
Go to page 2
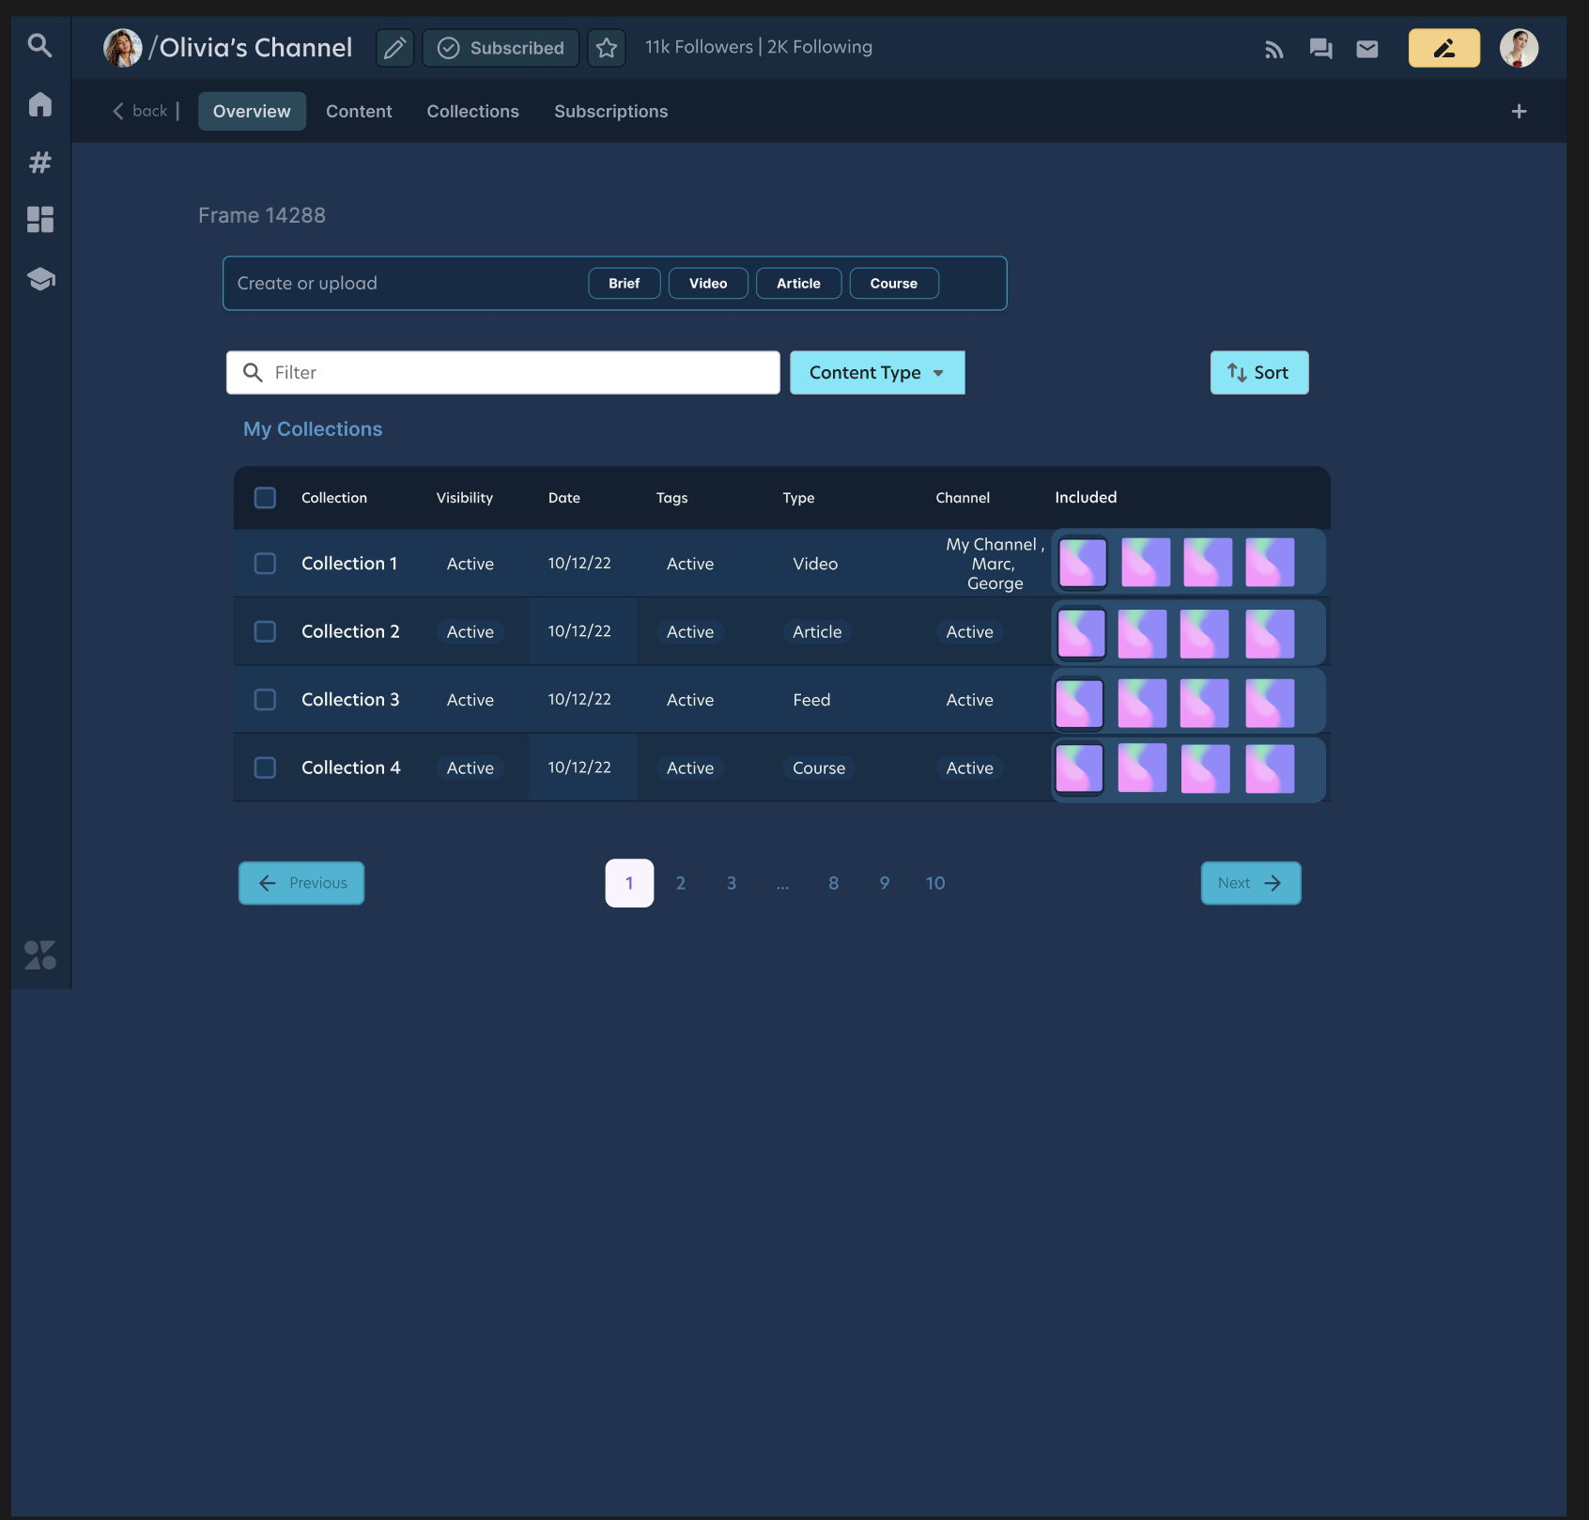pos(681,883)
